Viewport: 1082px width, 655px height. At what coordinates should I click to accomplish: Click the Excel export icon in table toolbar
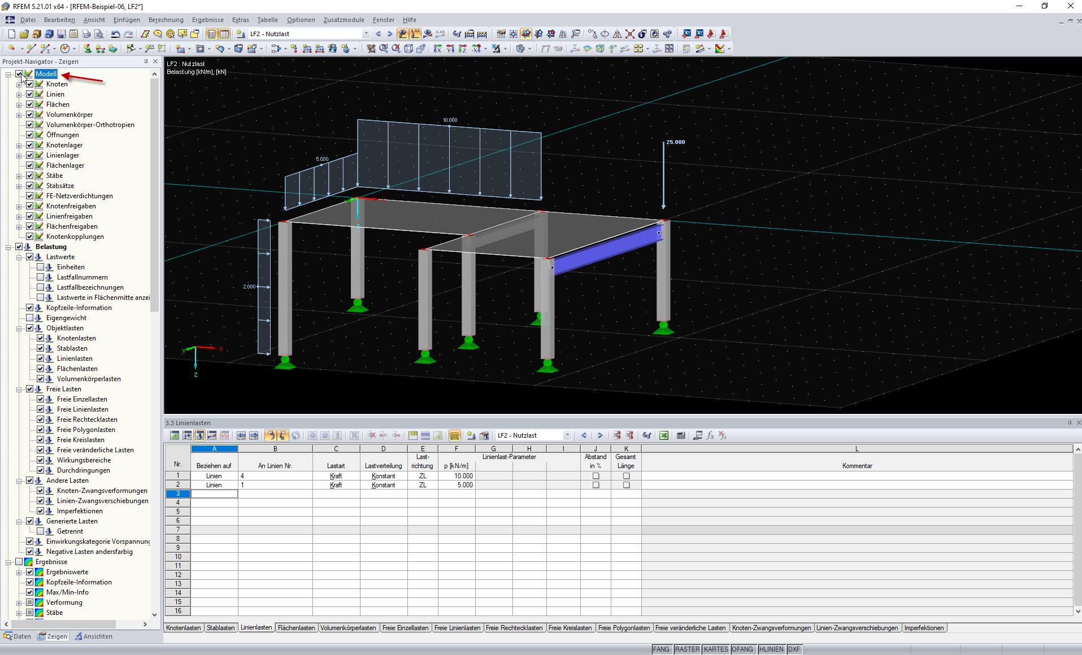pyautogui.click(x=664, y=435)
